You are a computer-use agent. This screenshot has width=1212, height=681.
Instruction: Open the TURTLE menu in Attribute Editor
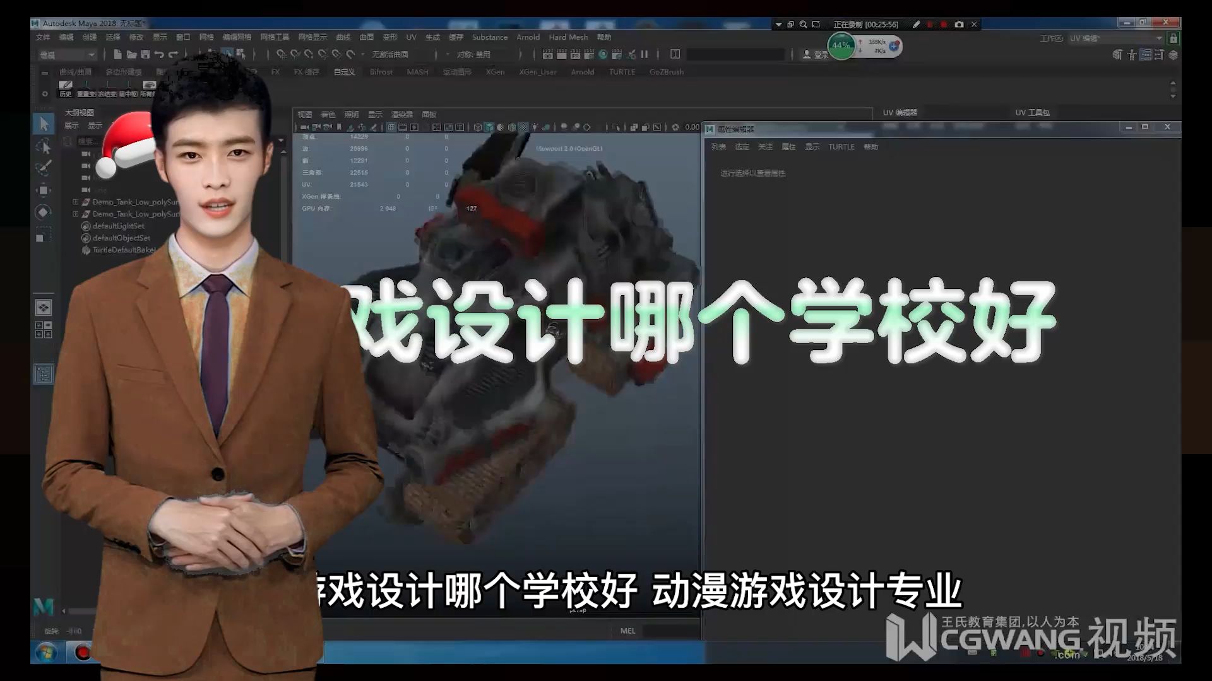841,147
